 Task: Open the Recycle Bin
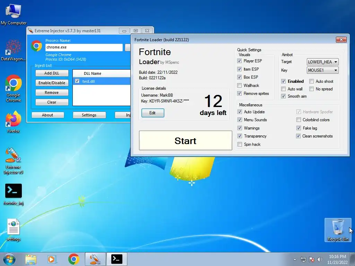click(338, 230)
